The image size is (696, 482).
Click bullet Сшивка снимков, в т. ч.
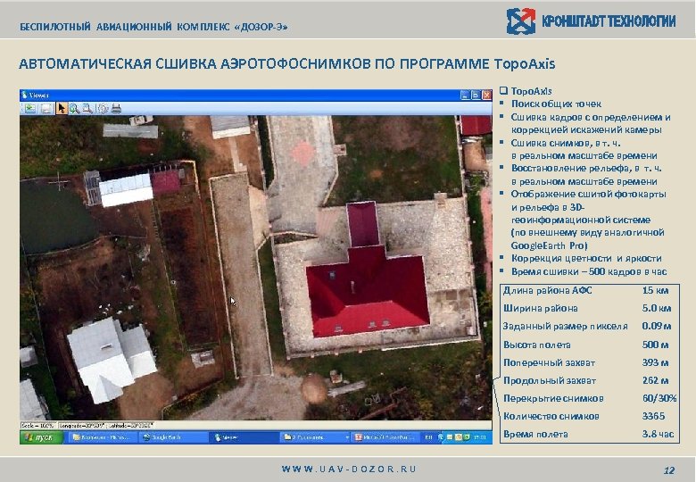point(584,149)
